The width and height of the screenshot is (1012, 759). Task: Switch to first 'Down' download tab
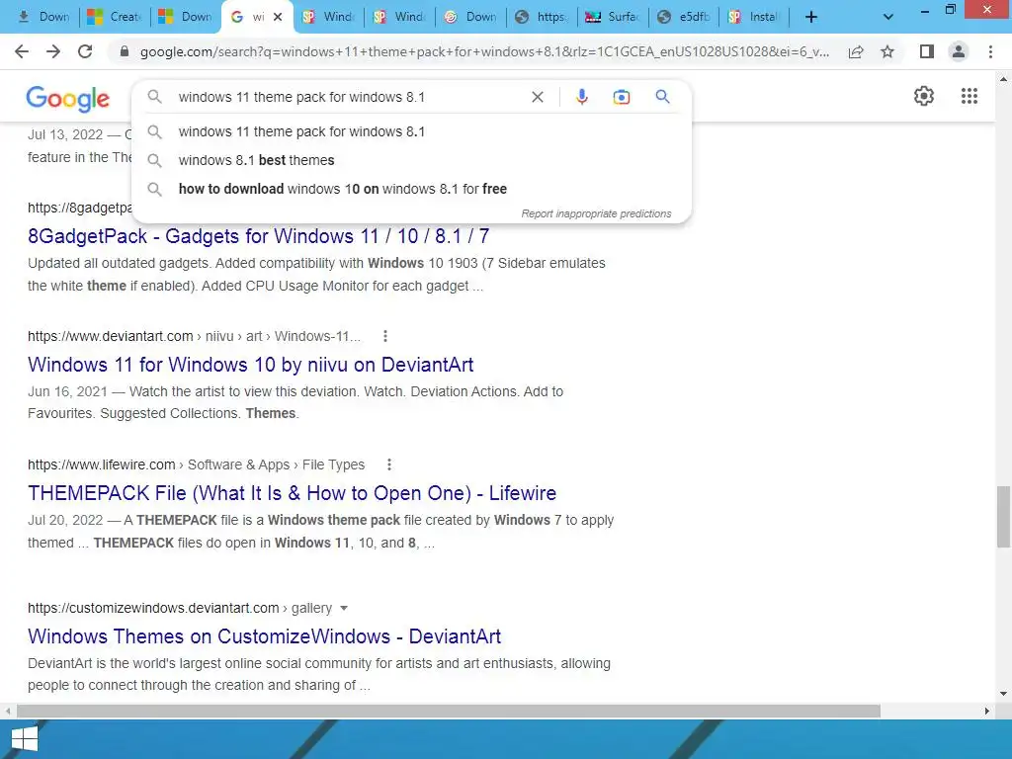[42, 17]
